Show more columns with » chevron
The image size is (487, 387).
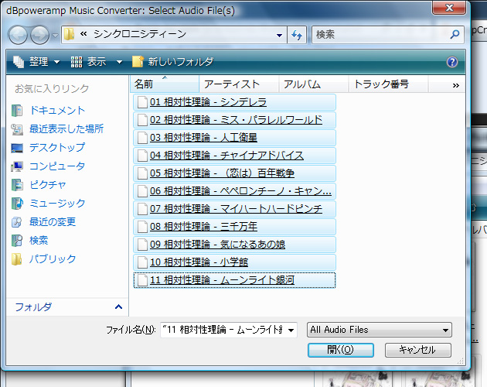pyautogui.click(x=455, y=85)
